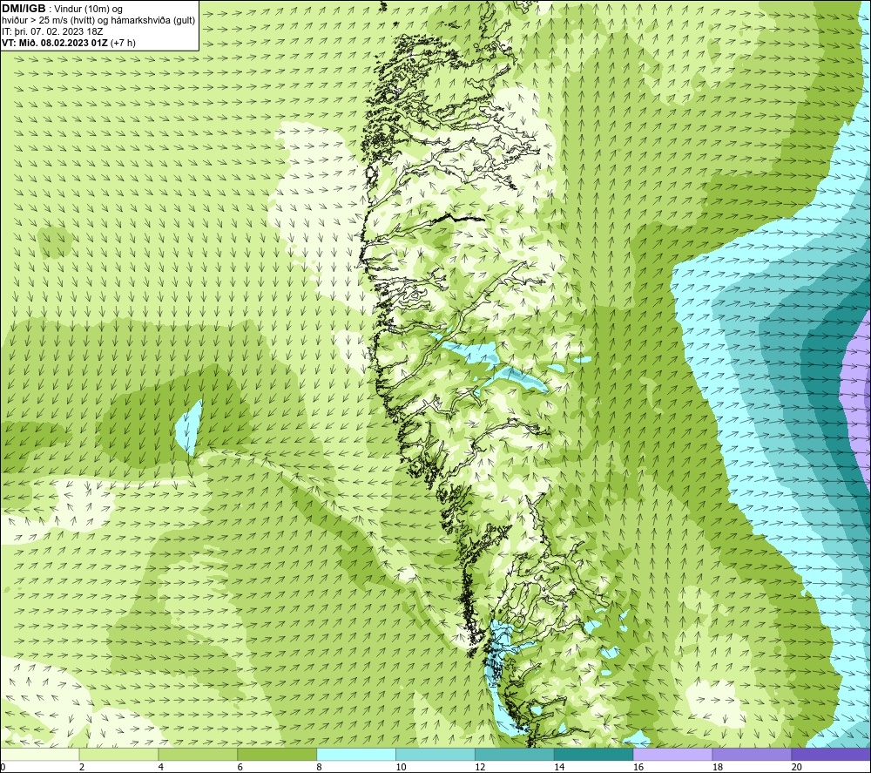Click scale label '4' under the colorbar
This screenshot has width=871, height=773.
(161, 768)
